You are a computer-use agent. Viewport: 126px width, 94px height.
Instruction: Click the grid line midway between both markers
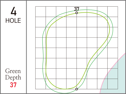77,51
